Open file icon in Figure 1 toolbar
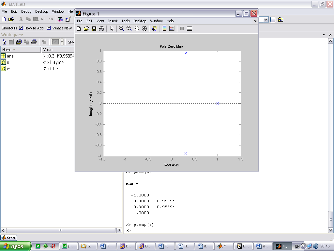334x251 pixels. click(x=86, y=29)
